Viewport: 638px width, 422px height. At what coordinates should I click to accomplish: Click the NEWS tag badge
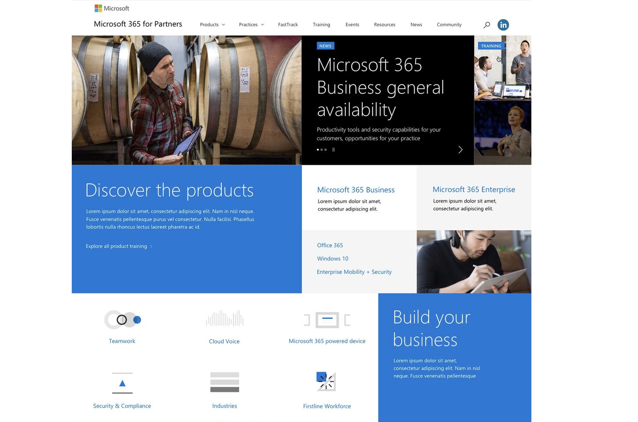(x=325, y=46)
